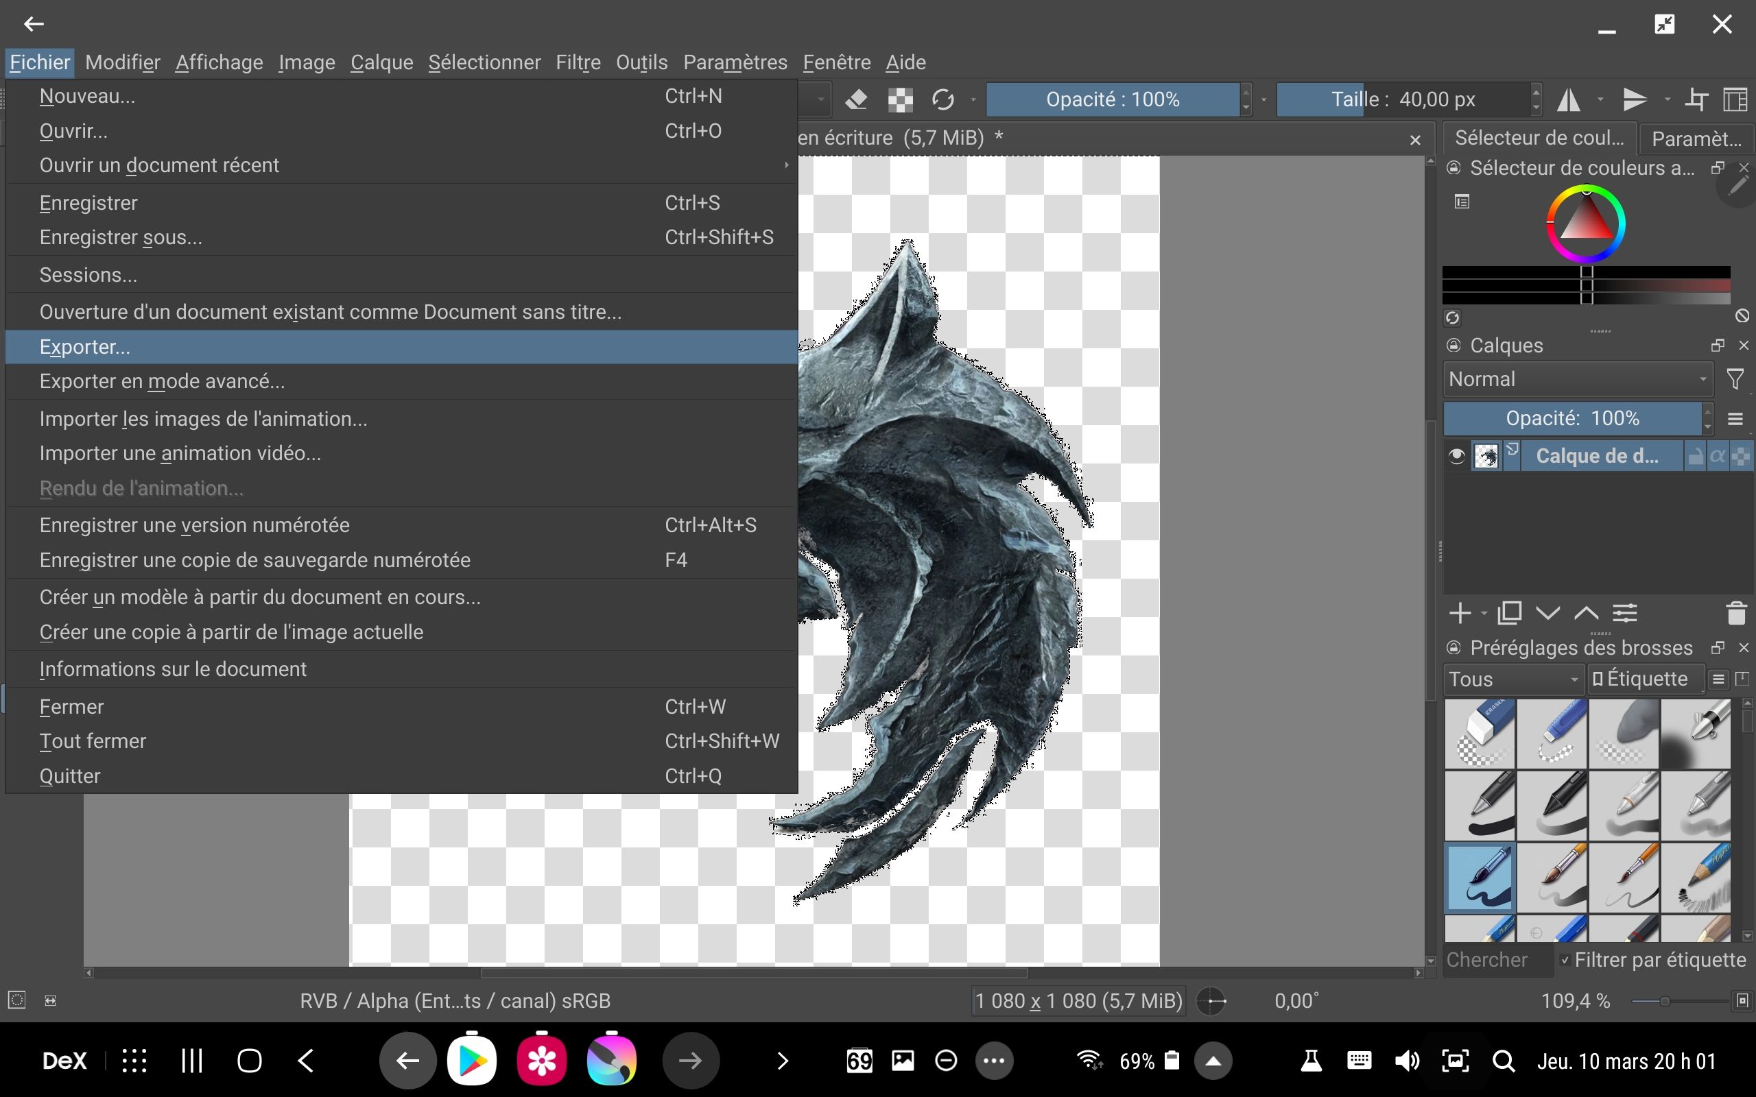Hide the 'Calque de d...' layer visibility eye

[1456, 455]
